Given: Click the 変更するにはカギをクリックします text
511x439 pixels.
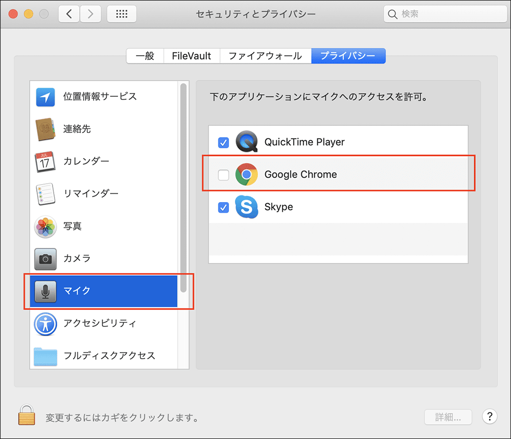Looking at the screenshot, I should (122, 418).
